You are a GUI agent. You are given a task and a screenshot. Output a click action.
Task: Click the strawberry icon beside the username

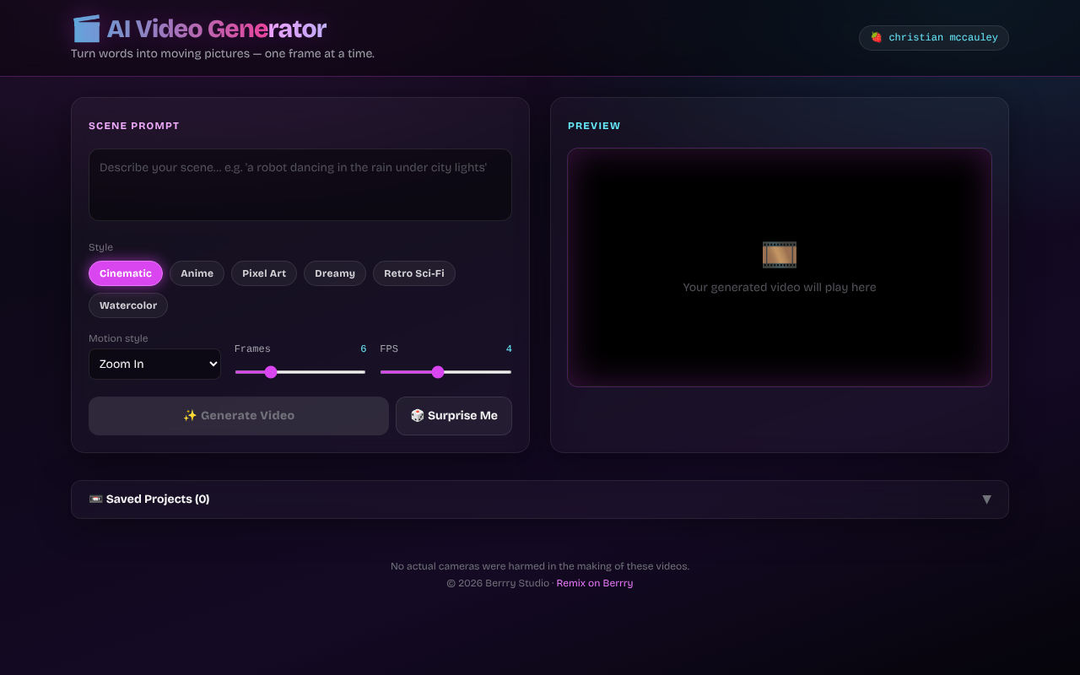(877, 38)
